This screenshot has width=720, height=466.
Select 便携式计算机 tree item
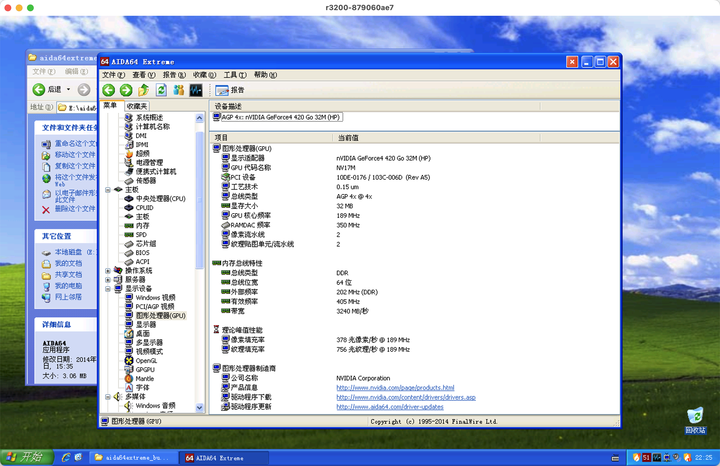pyautogui.click(x=156, y=172)
